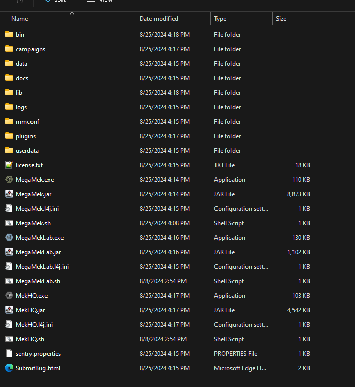Click the plugins folder icon
Viewport: 355px width, 387px height.
coord(9,136)
